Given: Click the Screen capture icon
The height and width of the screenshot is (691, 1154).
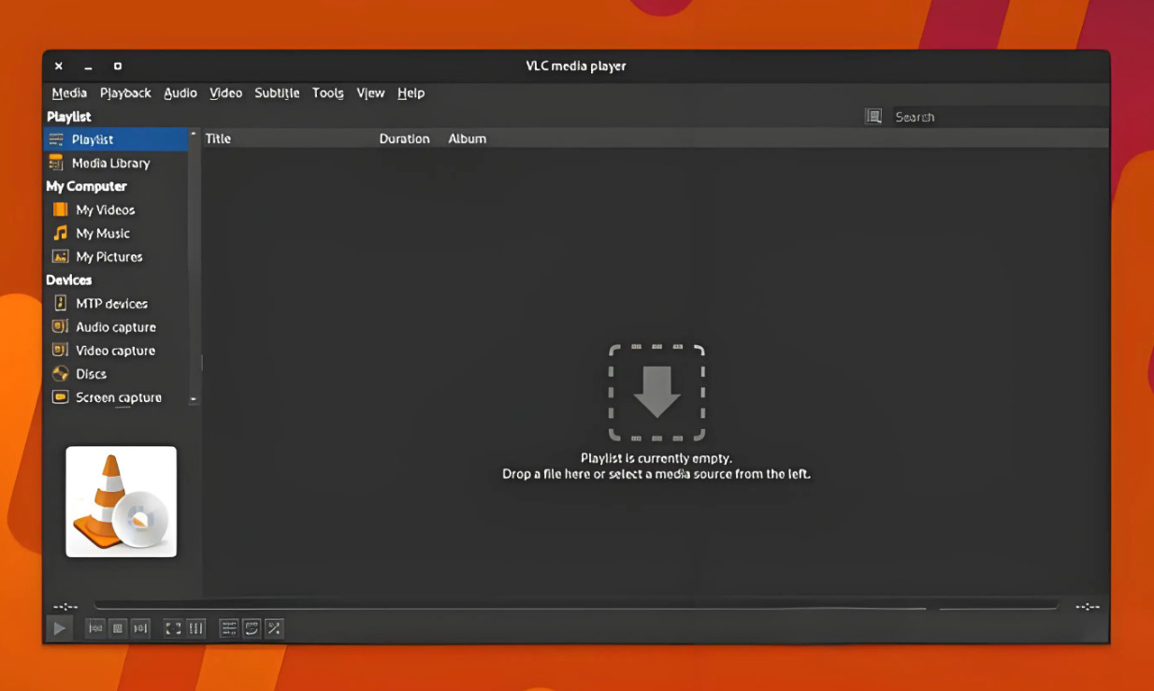Looking at the screenshot, I should [x=60, y=396].
